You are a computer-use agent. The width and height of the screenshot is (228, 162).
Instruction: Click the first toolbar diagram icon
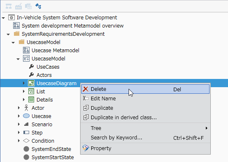9,6
